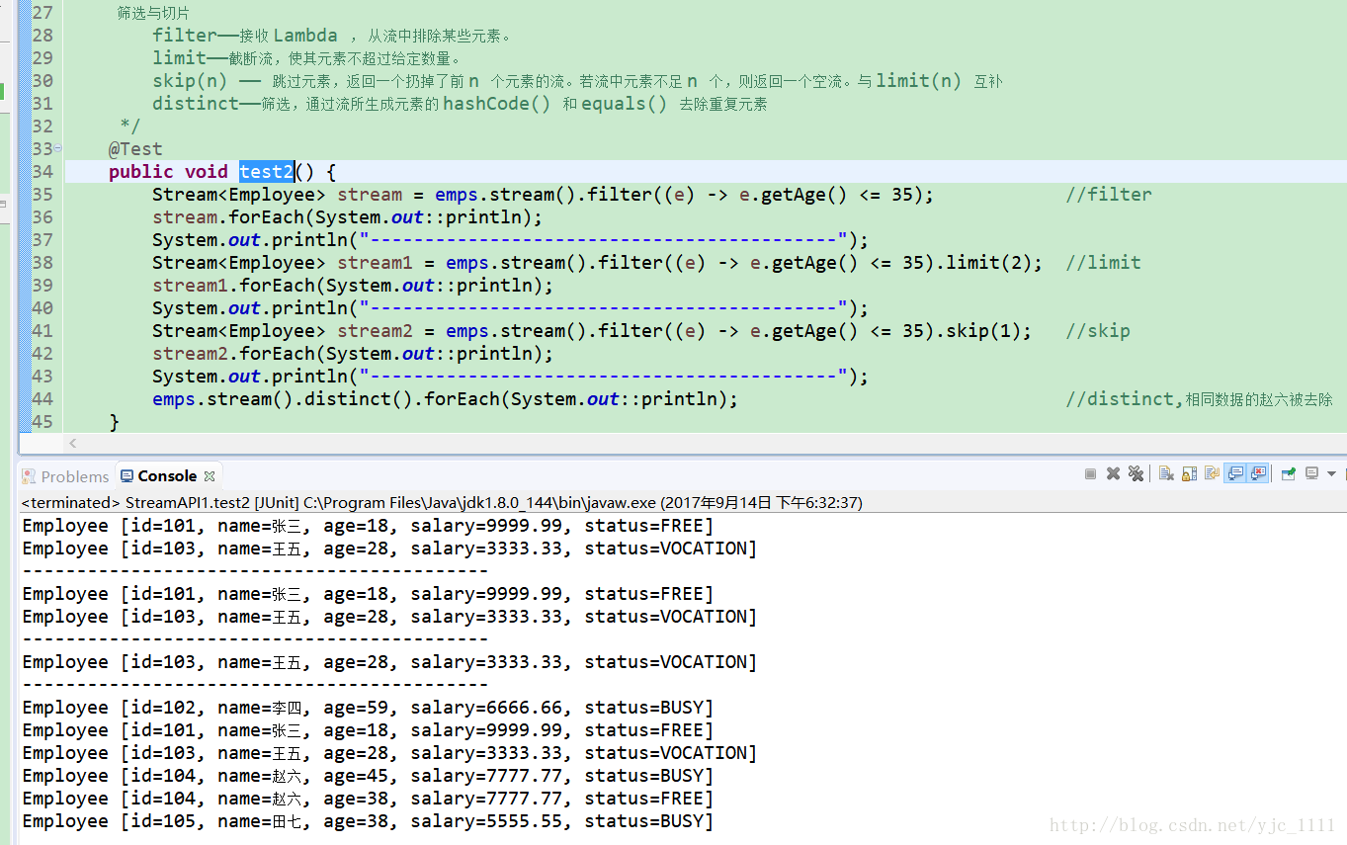This screenshot has height=845, width=1347.
Task: Remove all terminated launches
Action: coord(1136,474)
